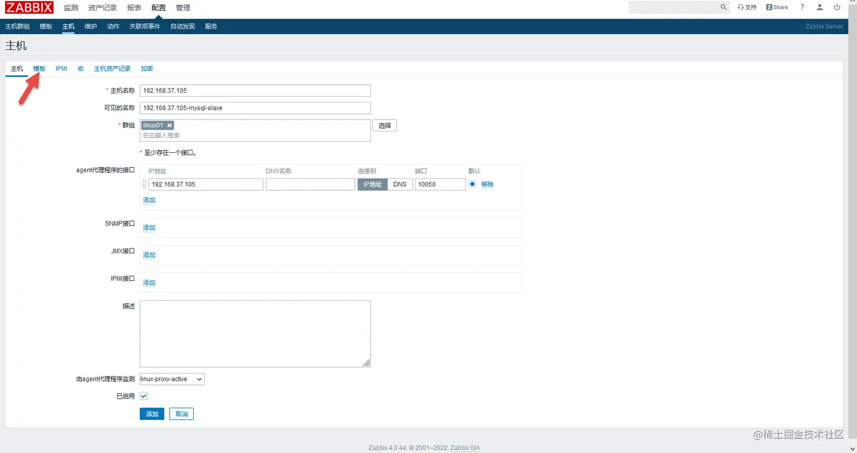Open the 报表 menu
The image size is (857, 453).
click(134, 8)
